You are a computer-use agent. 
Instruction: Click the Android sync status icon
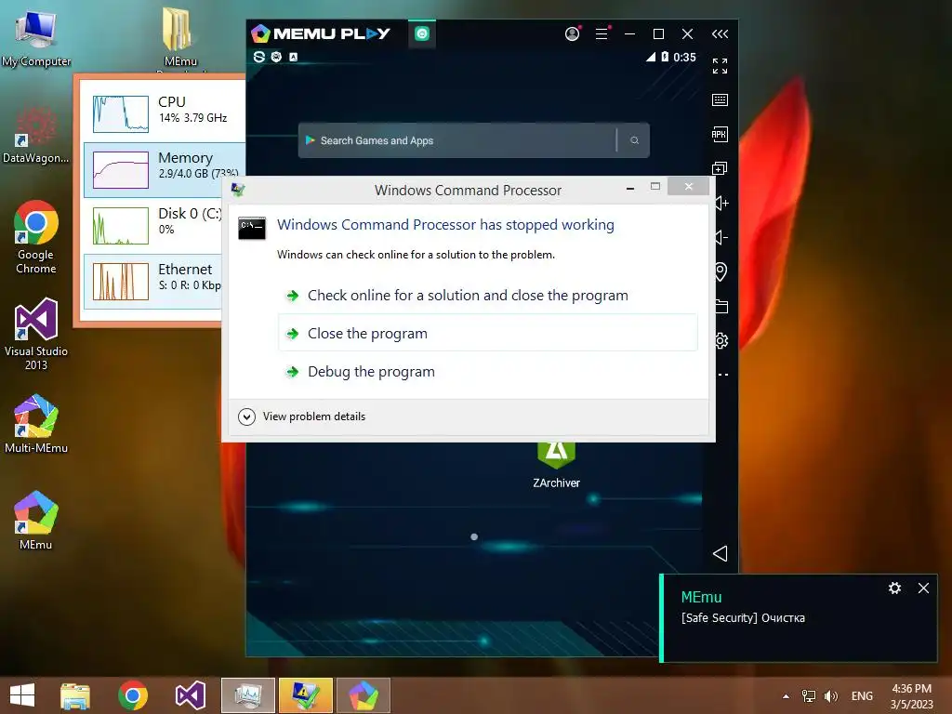259,57
